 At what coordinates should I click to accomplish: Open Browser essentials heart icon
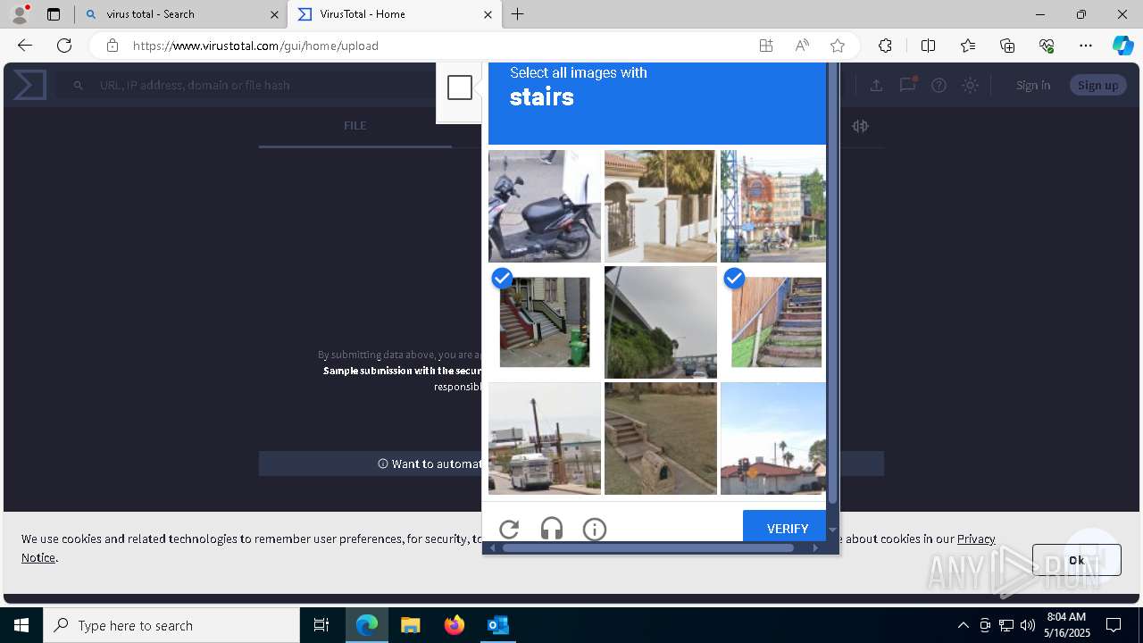pyautogui.click(x=1047, y=46)
